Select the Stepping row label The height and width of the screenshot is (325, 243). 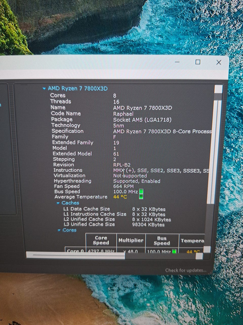click(x=64, y=159)
